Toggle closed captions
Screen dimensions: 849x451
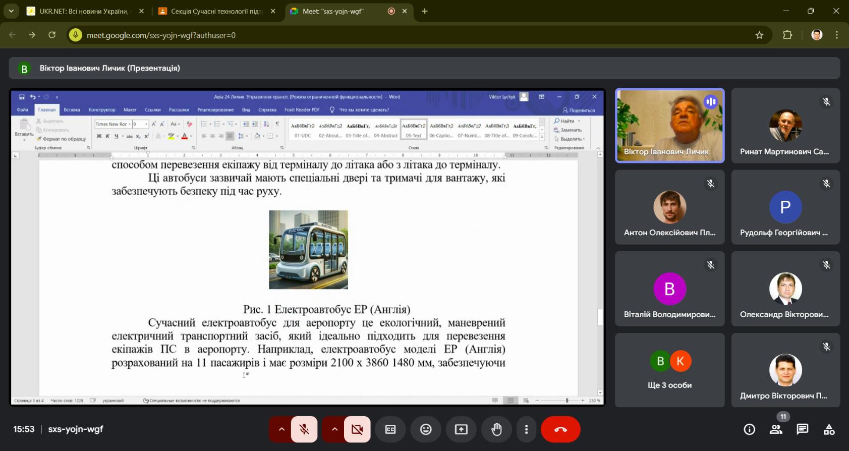390,429
